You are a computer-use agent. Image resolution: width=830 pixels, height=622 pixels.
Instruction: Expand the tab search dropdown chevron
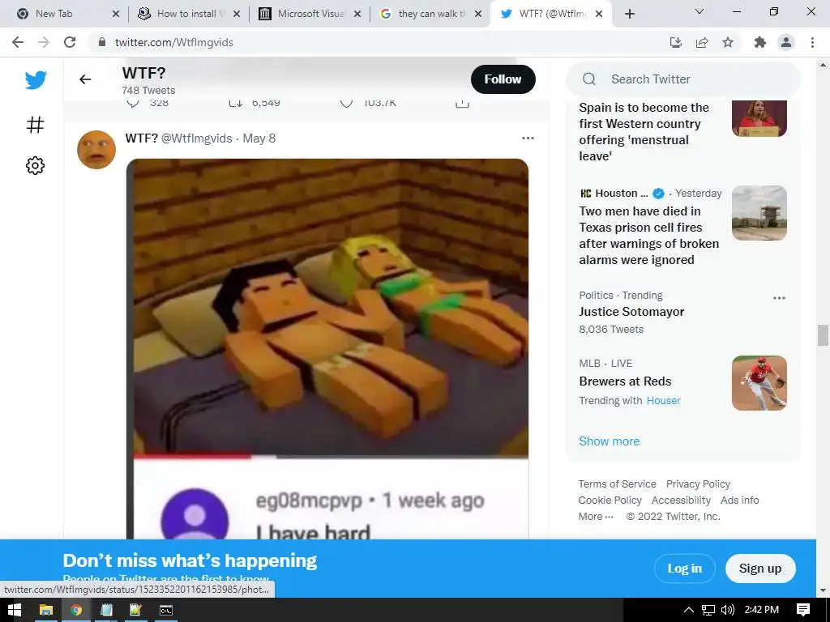700,12
